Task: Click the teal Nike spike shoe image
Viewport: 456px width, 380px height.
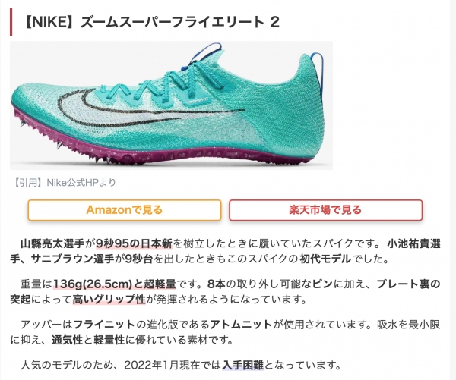Action: point(171,105)
